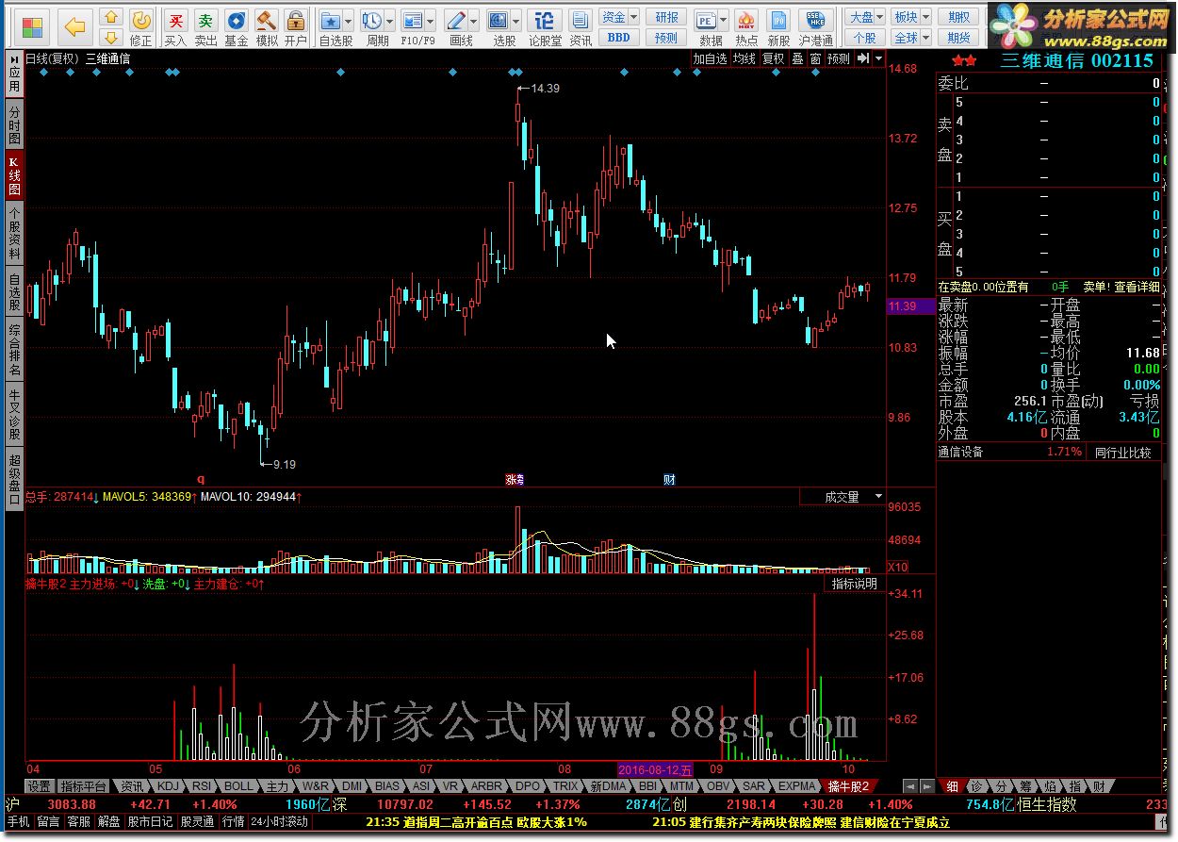Click the 2016-08-12 date marker
The image size is (1178, 842).
tap(655, 770)
